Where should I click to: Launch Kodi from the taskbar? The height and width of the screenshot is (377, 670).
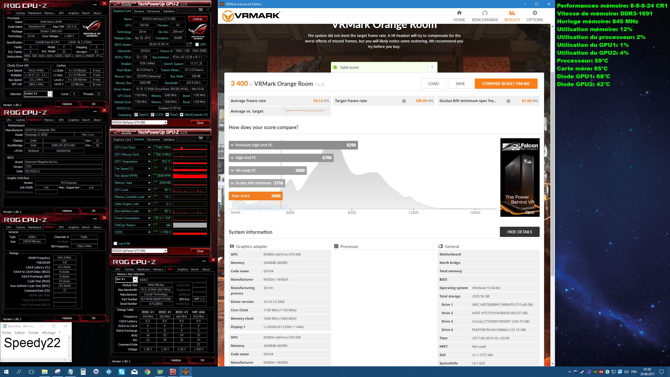109,372
